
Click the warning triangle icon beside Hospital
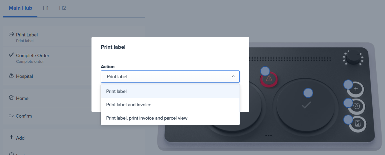click(x=11, y=75)
